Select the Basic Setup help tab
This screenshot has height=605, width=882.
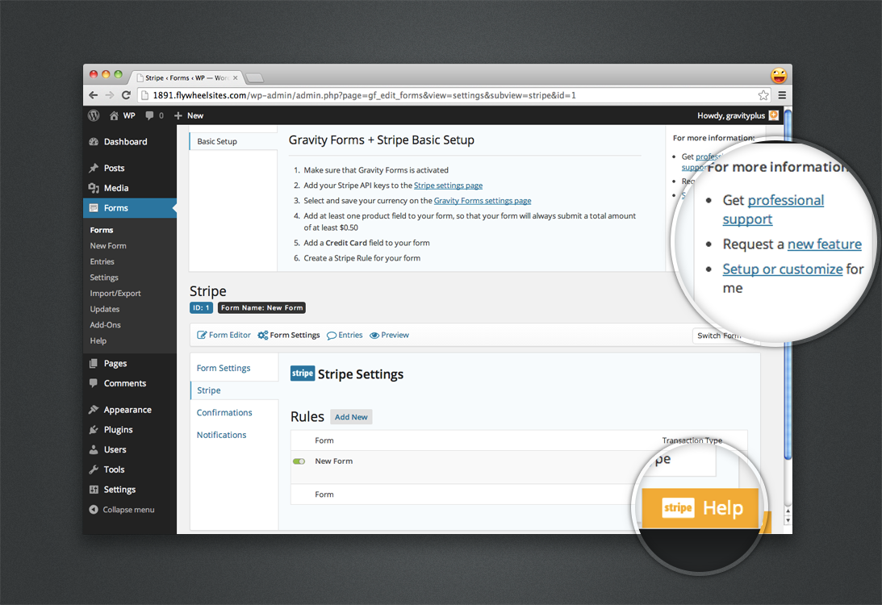point(233,141)
